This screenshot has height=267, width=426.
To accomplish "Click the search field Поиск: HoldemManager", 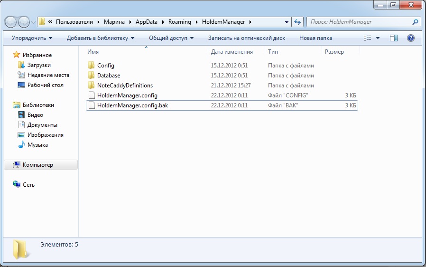I will [360, 22].
